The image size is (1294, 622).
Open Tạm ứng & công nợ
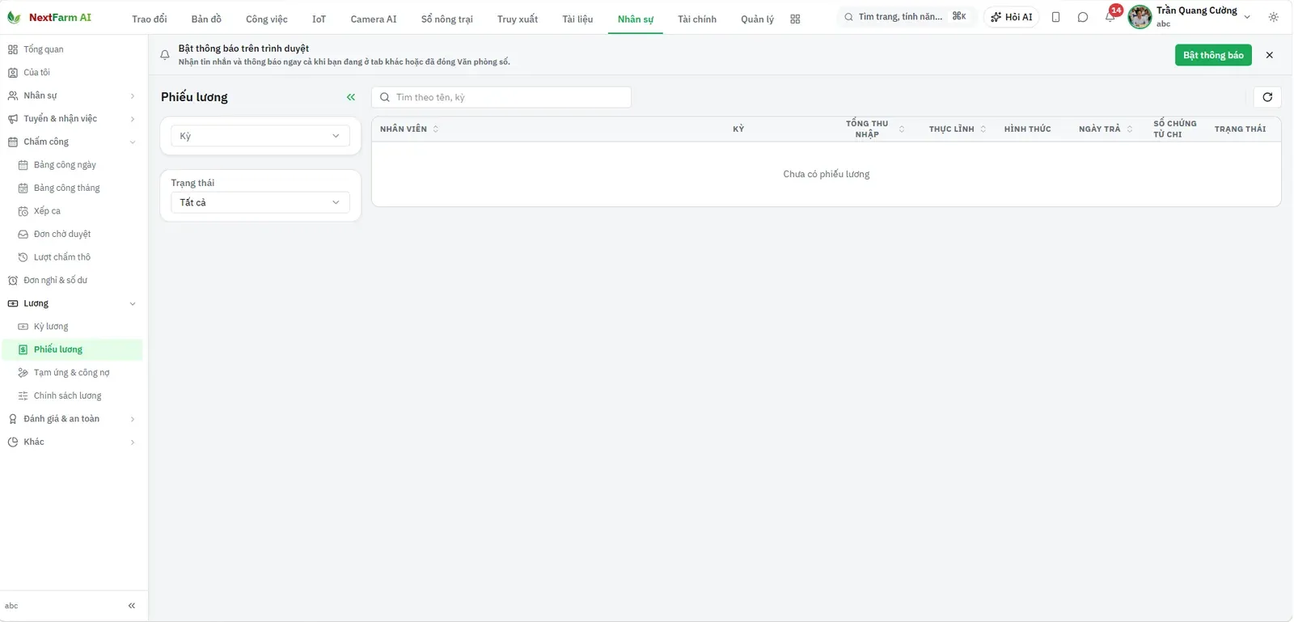click(x=73, y=373)
